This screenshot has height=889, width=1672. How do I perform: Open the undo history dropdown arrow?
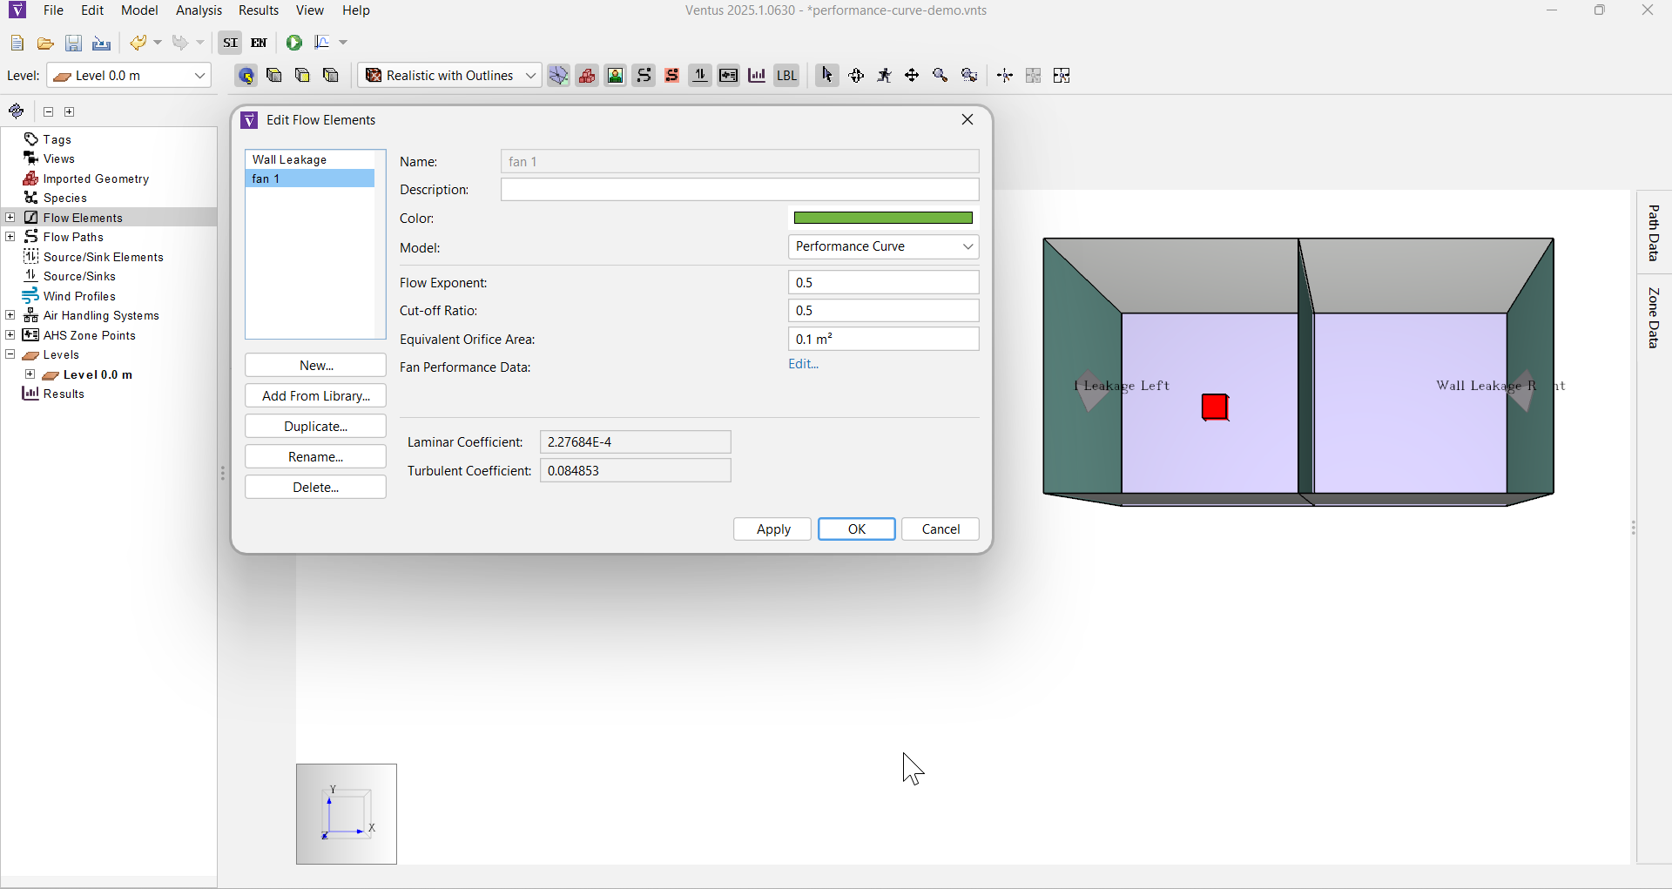coord(158,43)
